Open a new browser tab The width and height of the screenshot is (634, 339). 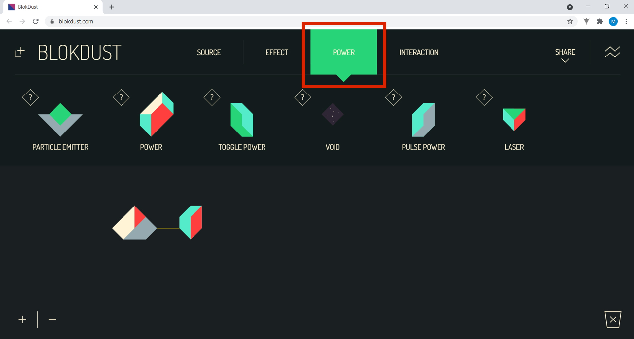tap(112, 7)
